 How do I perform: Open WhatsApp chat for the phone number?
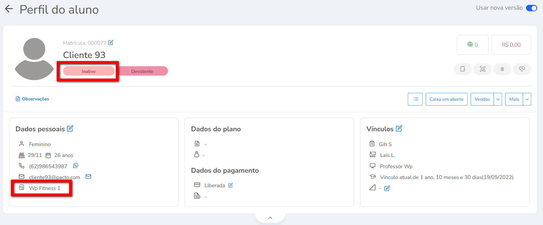click(x=75, y=166)
